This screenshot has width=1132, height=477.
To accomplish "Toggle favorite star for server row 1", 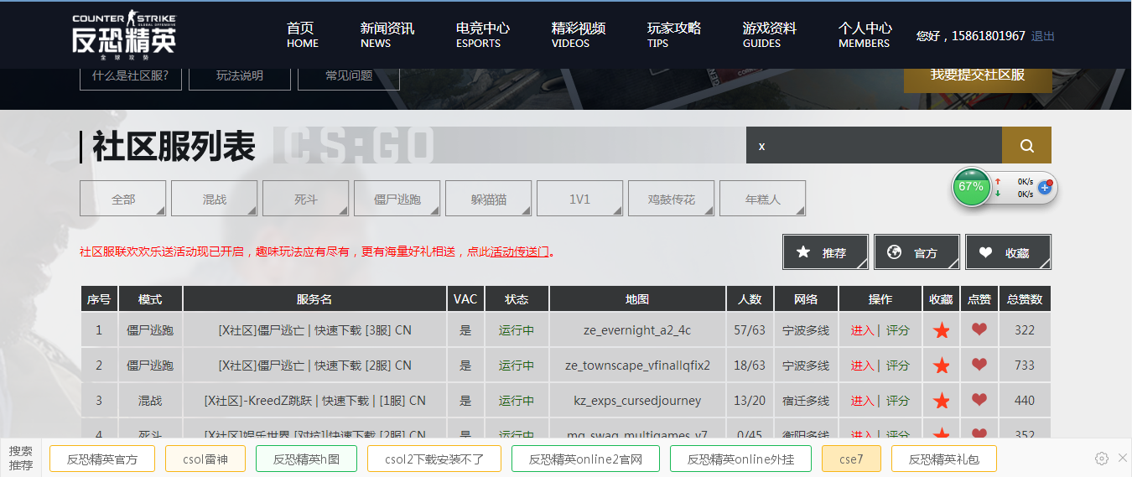I will pyautogui.click(x=941, y=330).
